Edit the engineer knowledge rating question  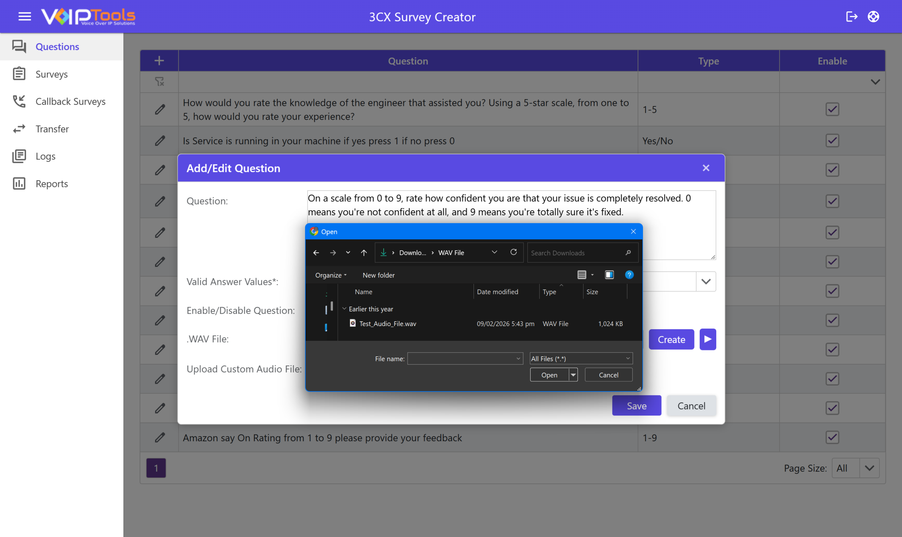(160, 109)
